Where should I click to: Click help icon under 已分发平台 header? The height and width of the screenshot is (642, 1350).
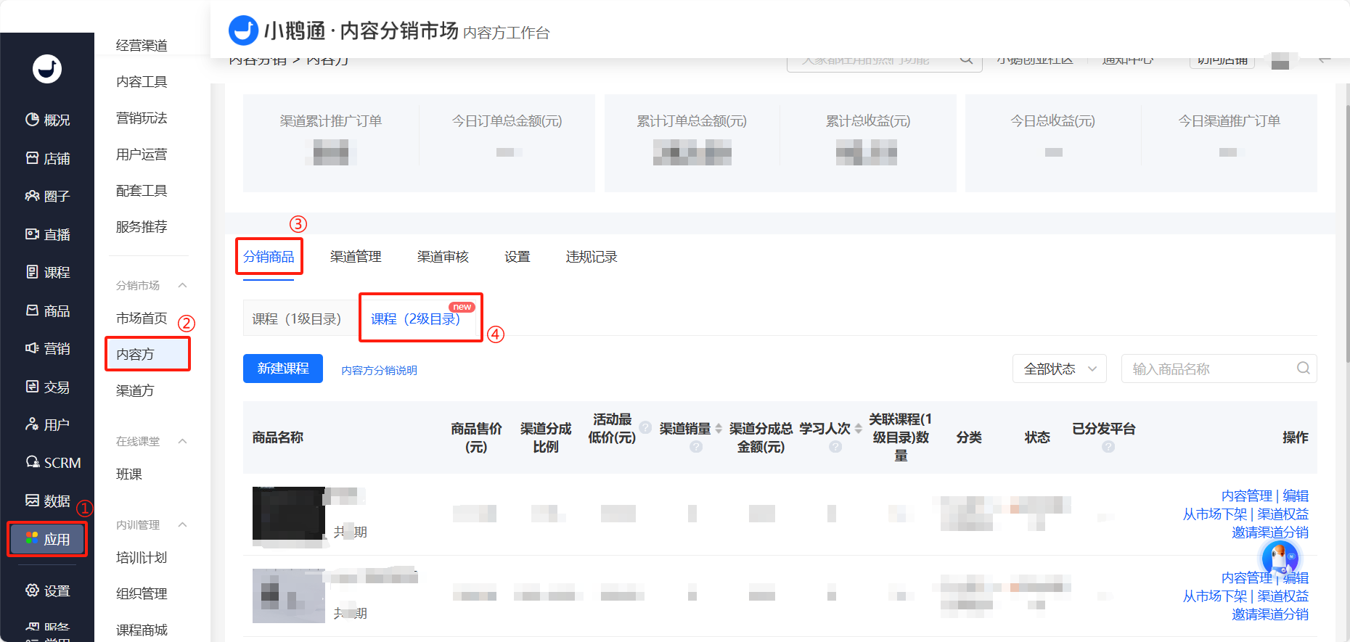[x=1108, y=447]
